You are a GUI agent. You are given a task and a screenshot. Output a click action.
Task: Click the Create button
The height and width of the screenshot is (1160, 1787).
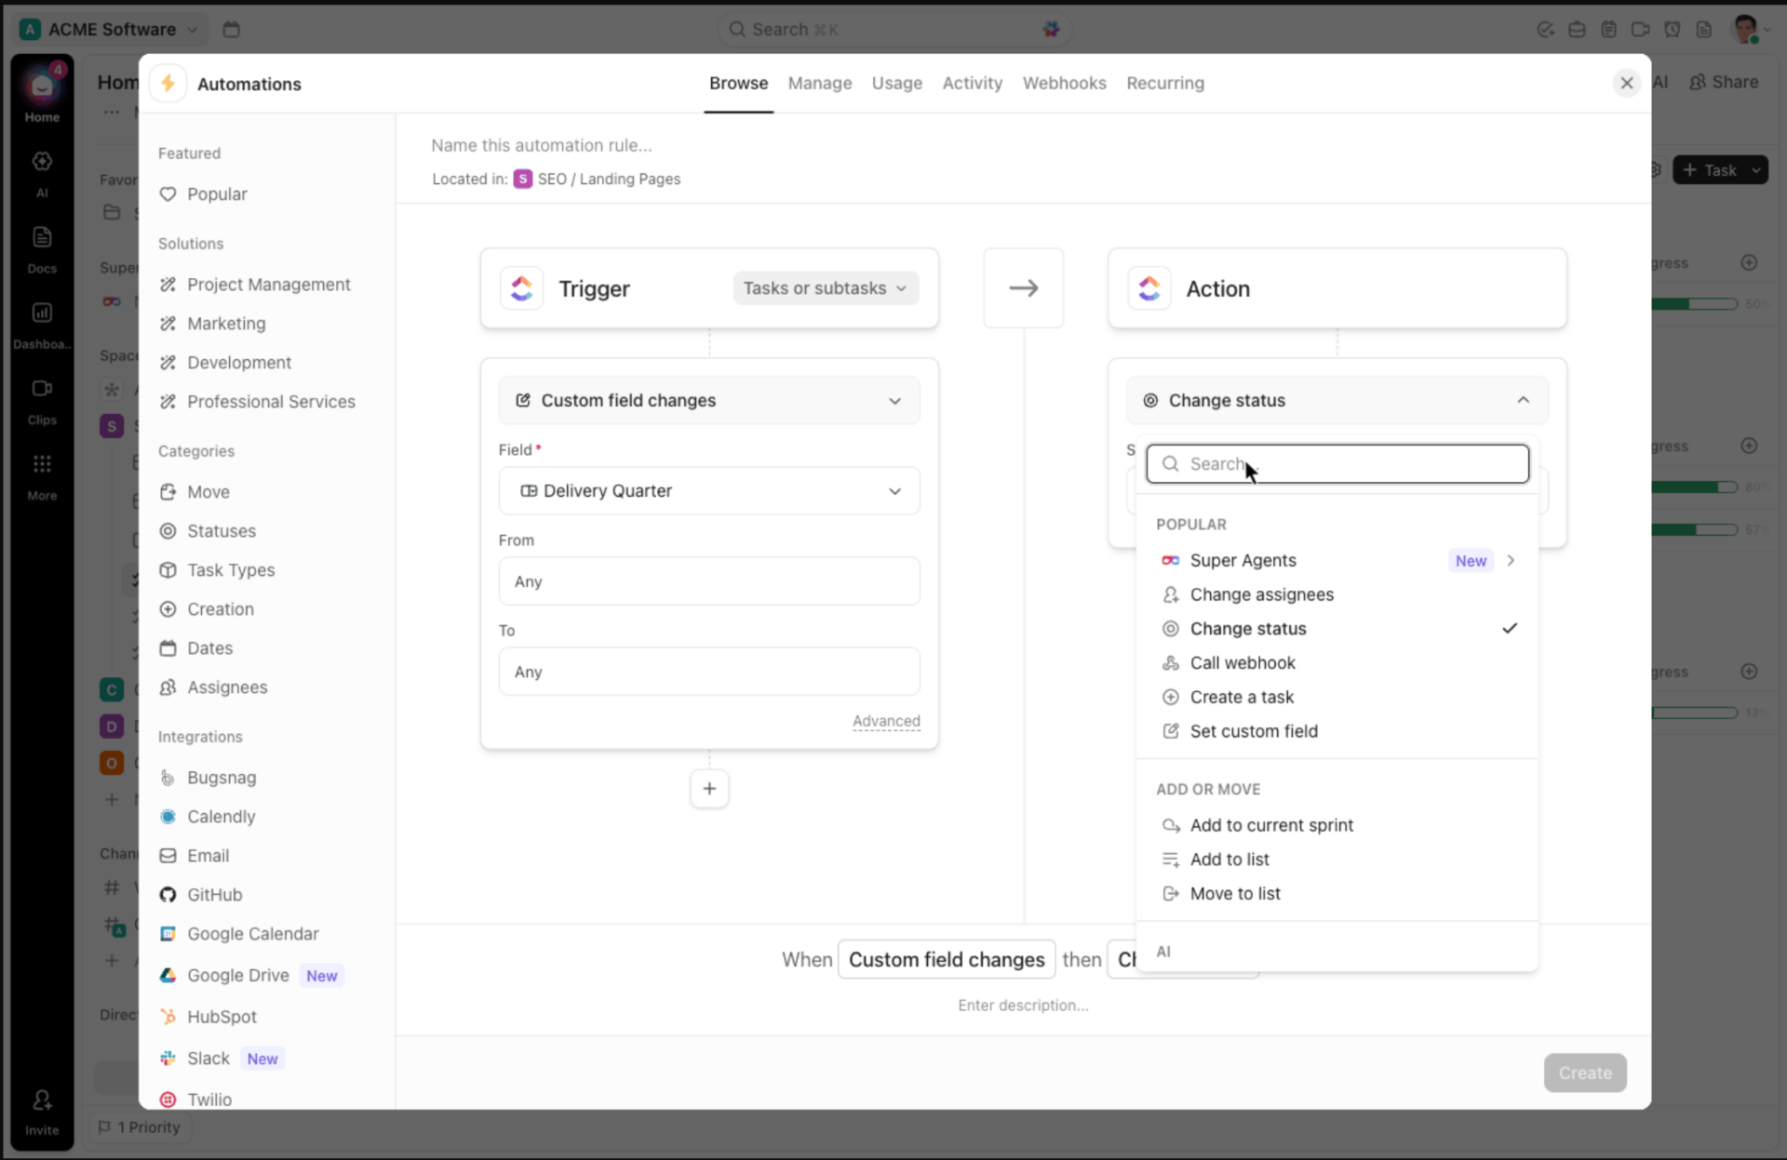coord(1584,1073)
